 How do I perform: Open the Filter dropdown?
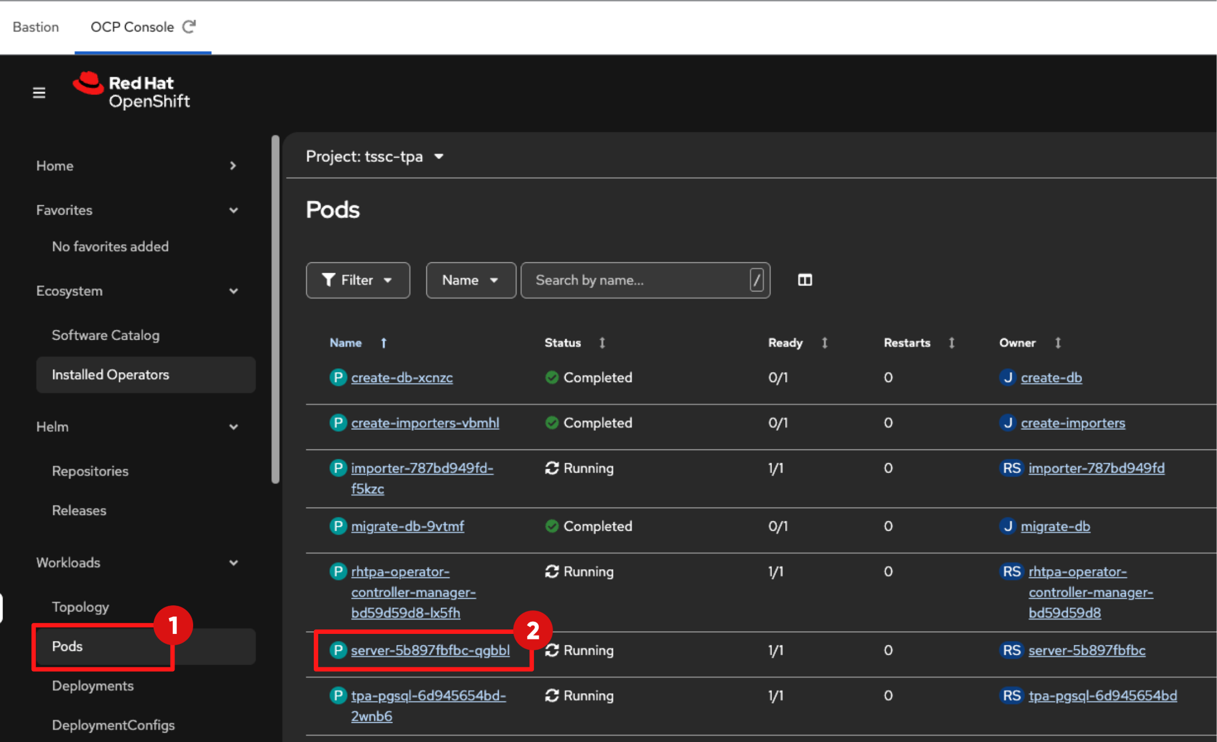(358, 280)
